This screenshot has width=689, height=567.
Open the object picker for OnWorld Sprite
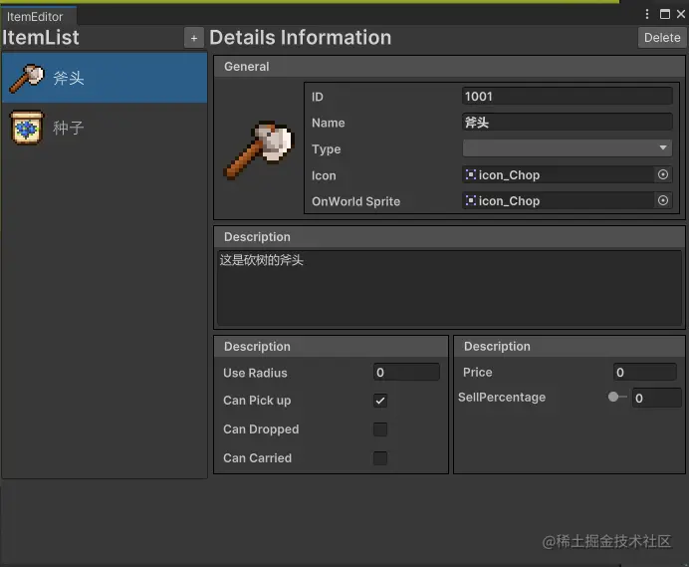click(x=663, y=200)
